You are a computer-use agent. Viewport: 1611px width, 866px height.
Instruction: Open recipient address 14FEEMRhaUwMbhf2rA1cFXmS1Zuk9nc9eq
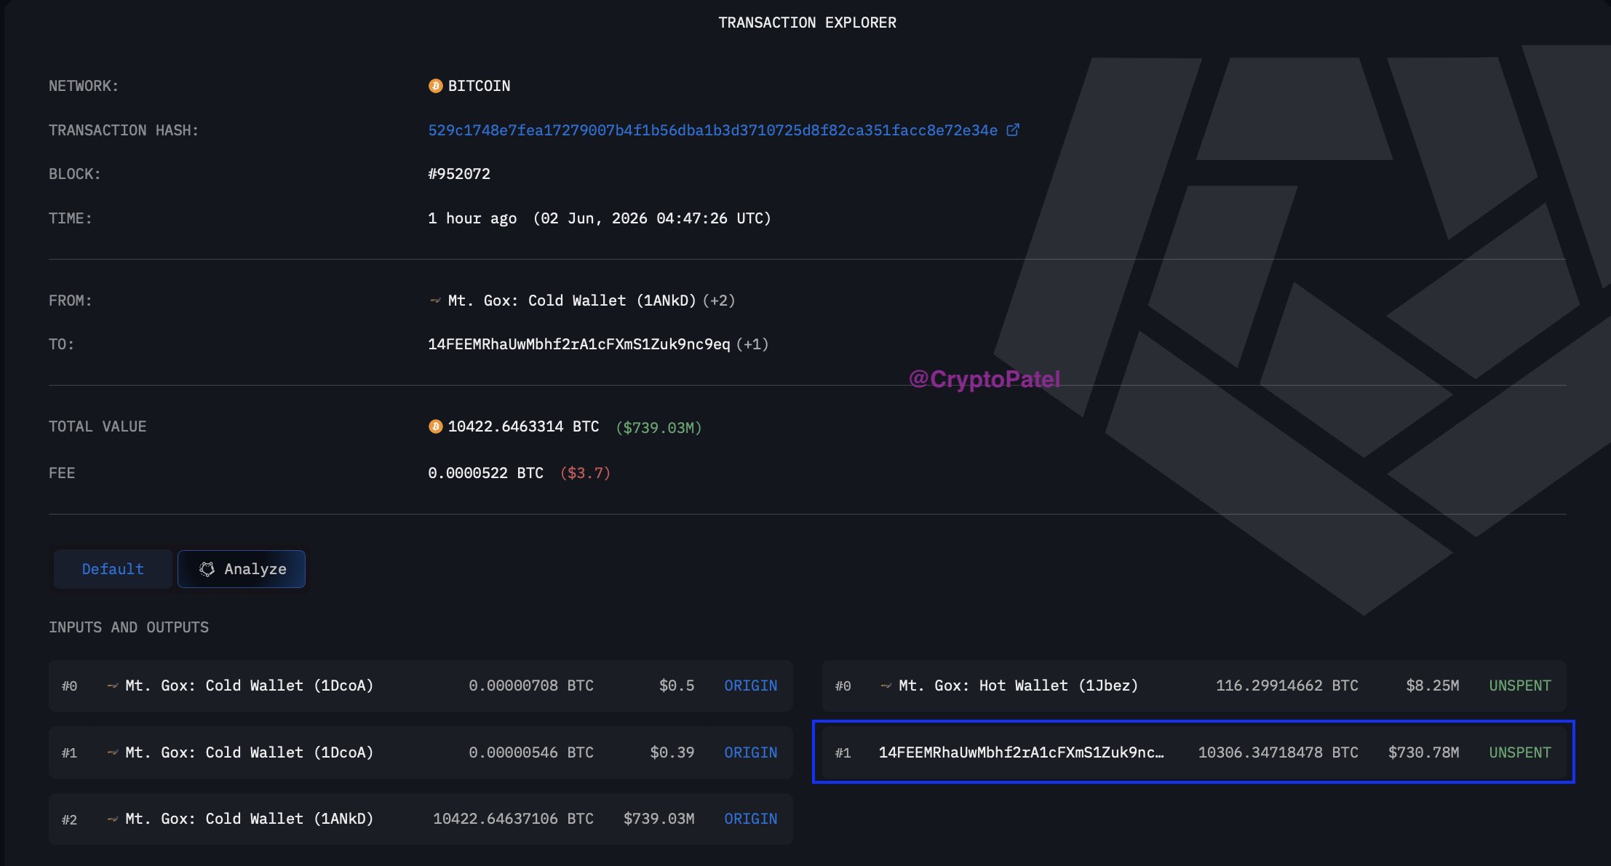[x=579, y=344]
